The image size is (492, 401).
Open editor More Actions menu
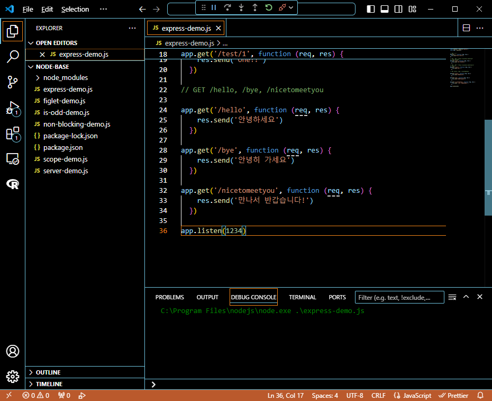click(480, 28)
